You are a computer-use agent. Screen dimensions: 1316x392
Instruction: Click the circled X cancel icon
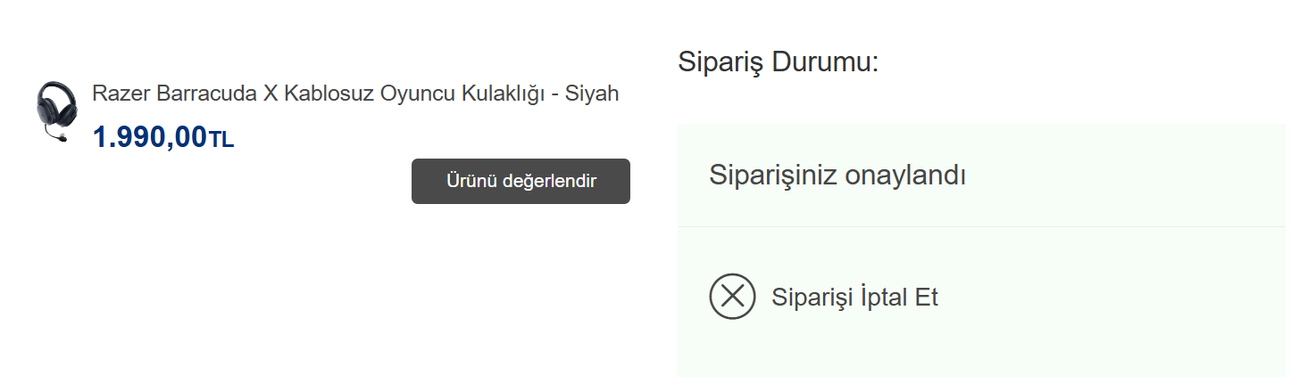[x=732, y=297]
